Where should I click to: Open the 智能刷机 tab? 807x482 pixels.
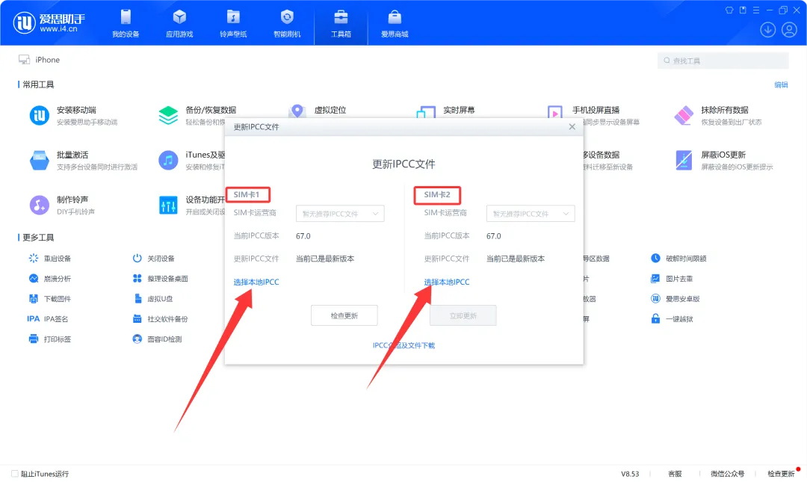(287, 23)
